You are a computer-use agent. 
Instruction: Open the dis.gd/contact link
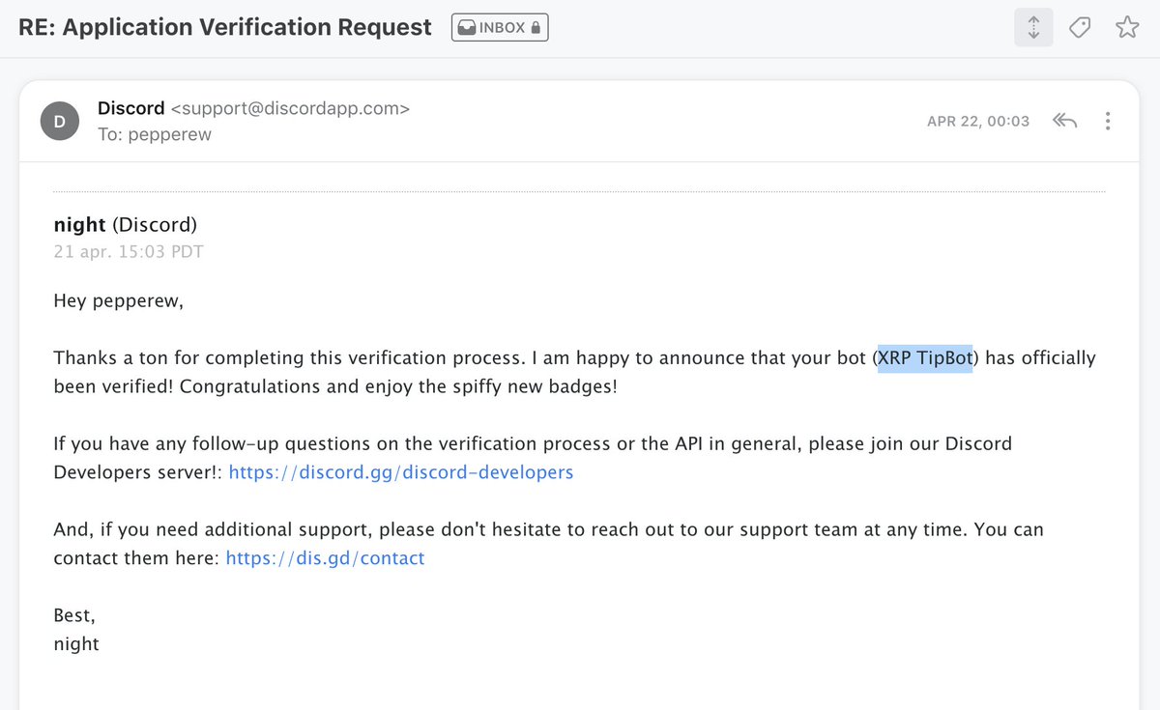325,557
